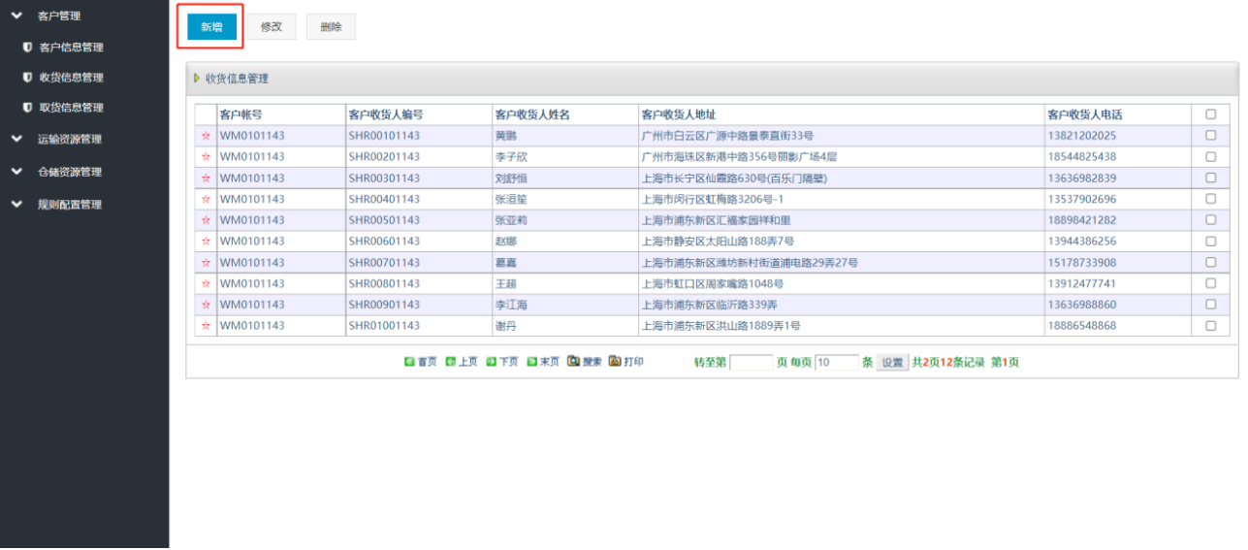Expand the 规则配置管理 sidebar section

tap(16, 205)
